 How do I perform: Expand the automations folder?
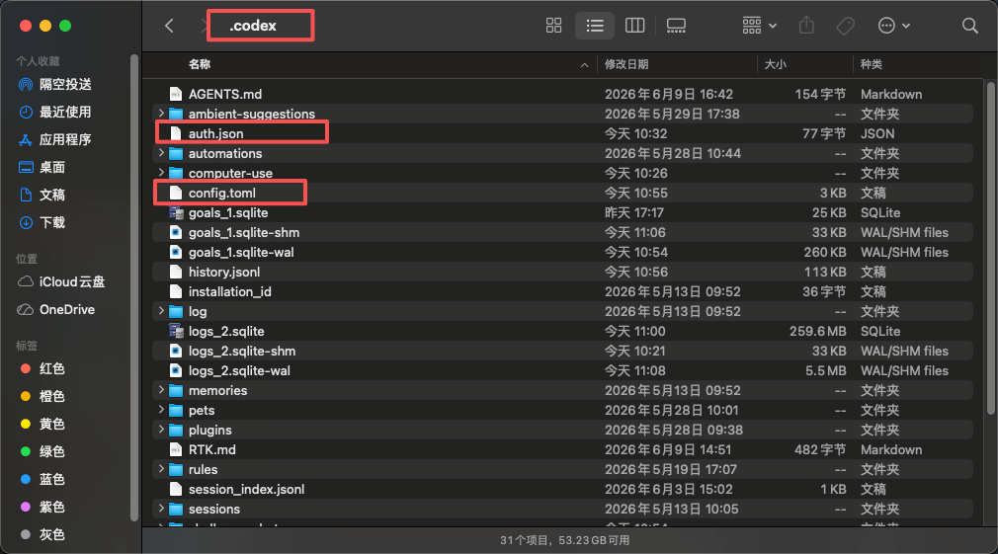tap(161, 153)
